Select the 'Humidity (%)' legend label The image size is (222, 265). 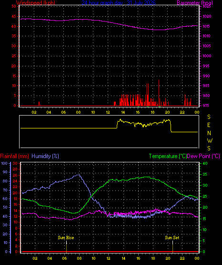(x=45, y=156)
